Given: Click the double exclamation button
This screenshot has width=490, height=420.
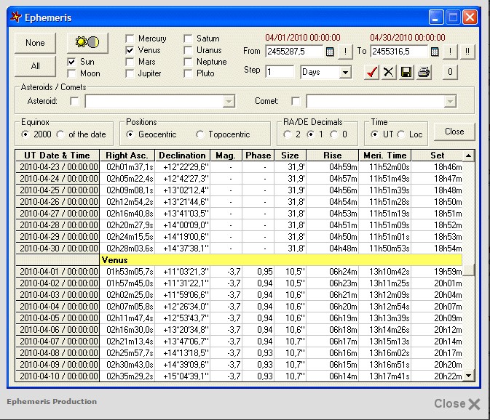Looking at the screenshot, I should pyautogui.click(x=467, y=52).
